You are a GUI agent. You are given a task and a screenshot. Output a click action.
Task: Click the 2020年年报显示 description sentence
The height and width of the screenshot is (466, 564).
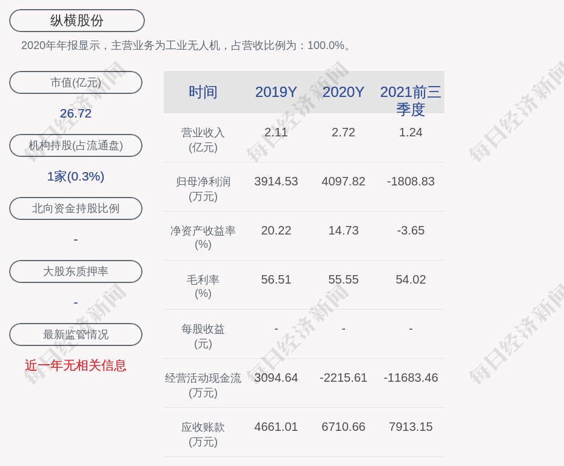(x=186, y=45)
